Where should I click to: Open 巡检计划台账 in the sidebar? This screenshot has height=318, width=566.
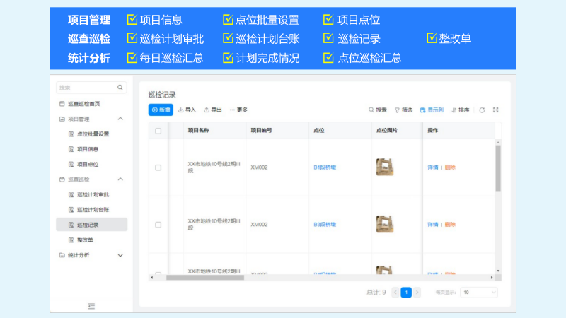93,210
